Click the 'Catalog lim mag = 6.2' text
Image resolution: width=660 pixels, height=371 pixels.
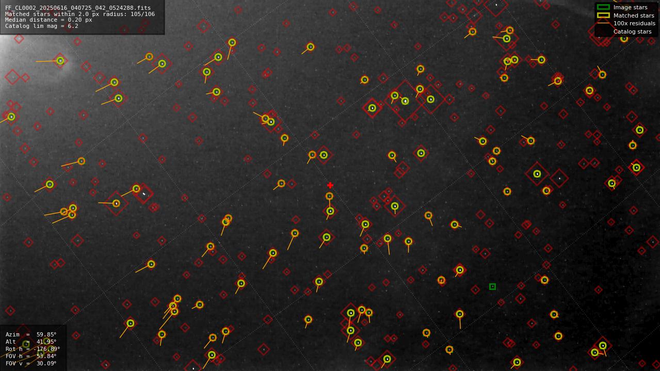pos(42,26)
